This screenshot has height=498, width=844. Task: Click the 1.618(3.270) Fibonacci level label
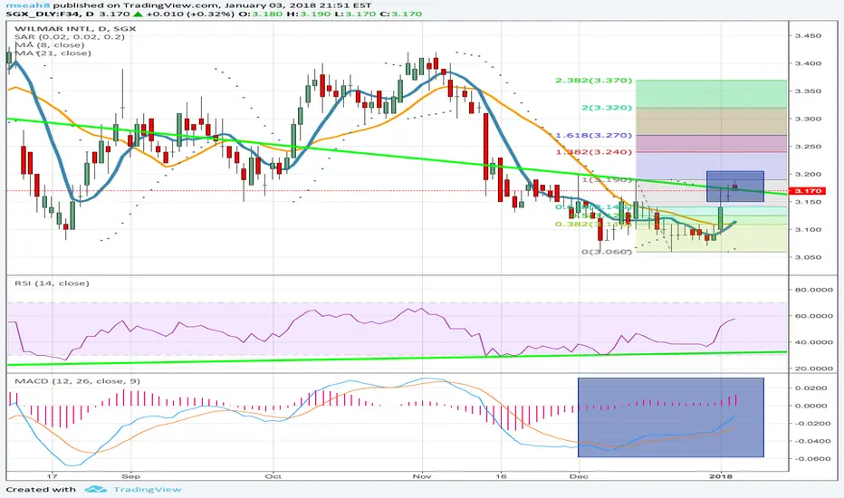[x=594, y=135]
